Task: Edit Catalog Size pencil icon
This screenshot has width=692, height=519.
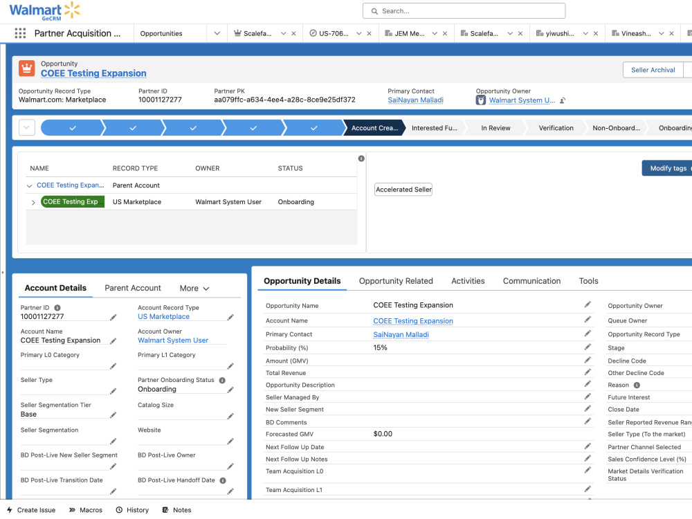Action: point(230,416)
